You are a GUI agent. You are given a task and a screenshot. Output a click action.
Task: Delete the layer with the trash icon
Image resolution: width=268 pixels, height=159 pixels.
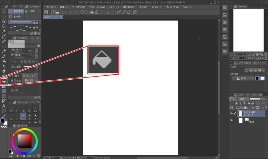(x=266, y=108)
